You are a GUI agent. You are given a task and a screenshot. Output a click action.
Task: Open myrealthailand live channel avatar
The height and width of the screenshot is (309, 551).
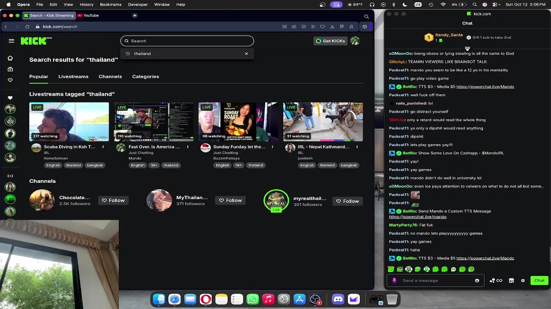[x=276, y=200]
